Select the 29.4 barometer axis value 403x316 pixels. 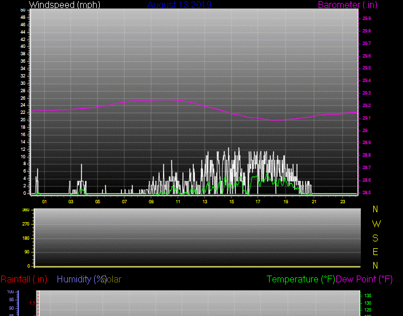[367, 81]
